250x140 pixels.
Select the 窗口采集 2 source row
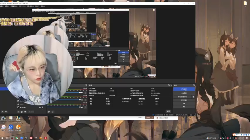click(30, 107)
